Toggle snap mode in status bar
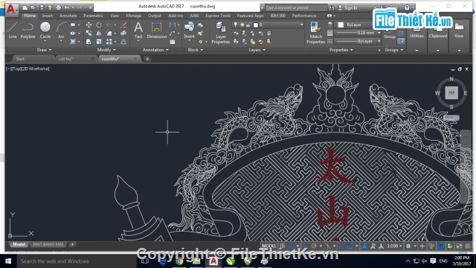This screenshot has width=476, height=268. tap(291, 246)
